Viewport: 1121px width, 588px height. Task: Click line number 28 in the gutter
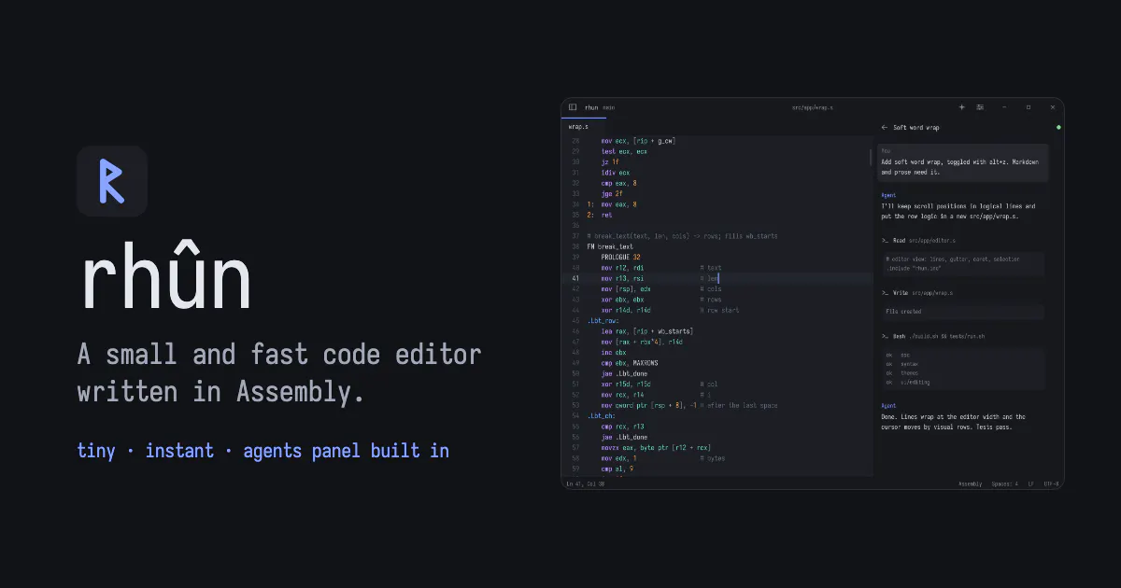click(x=575, y=141)
